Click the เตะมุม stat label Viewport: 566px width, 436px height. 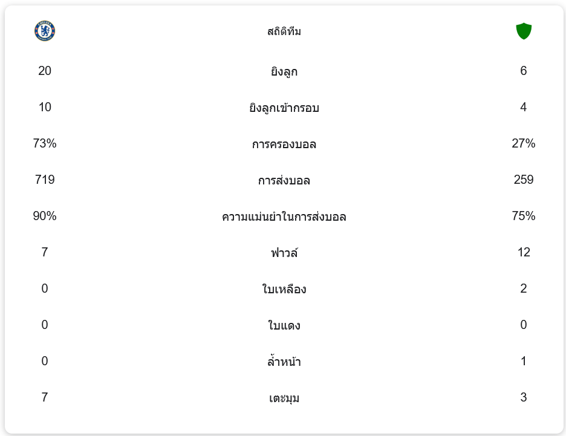coord(284,398)
